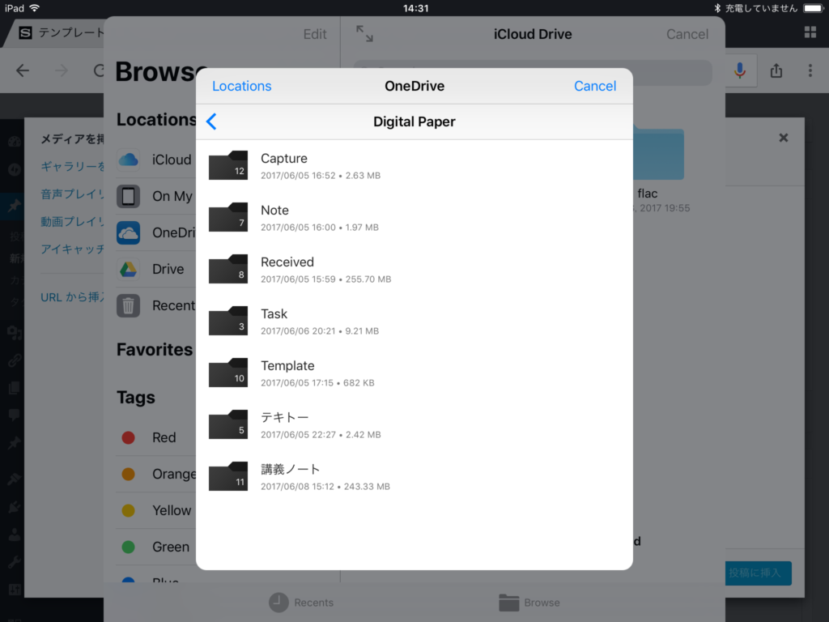The image size is (829, 622).
Task: Tap Locations in the OneDrive picker
Action: 241,86
